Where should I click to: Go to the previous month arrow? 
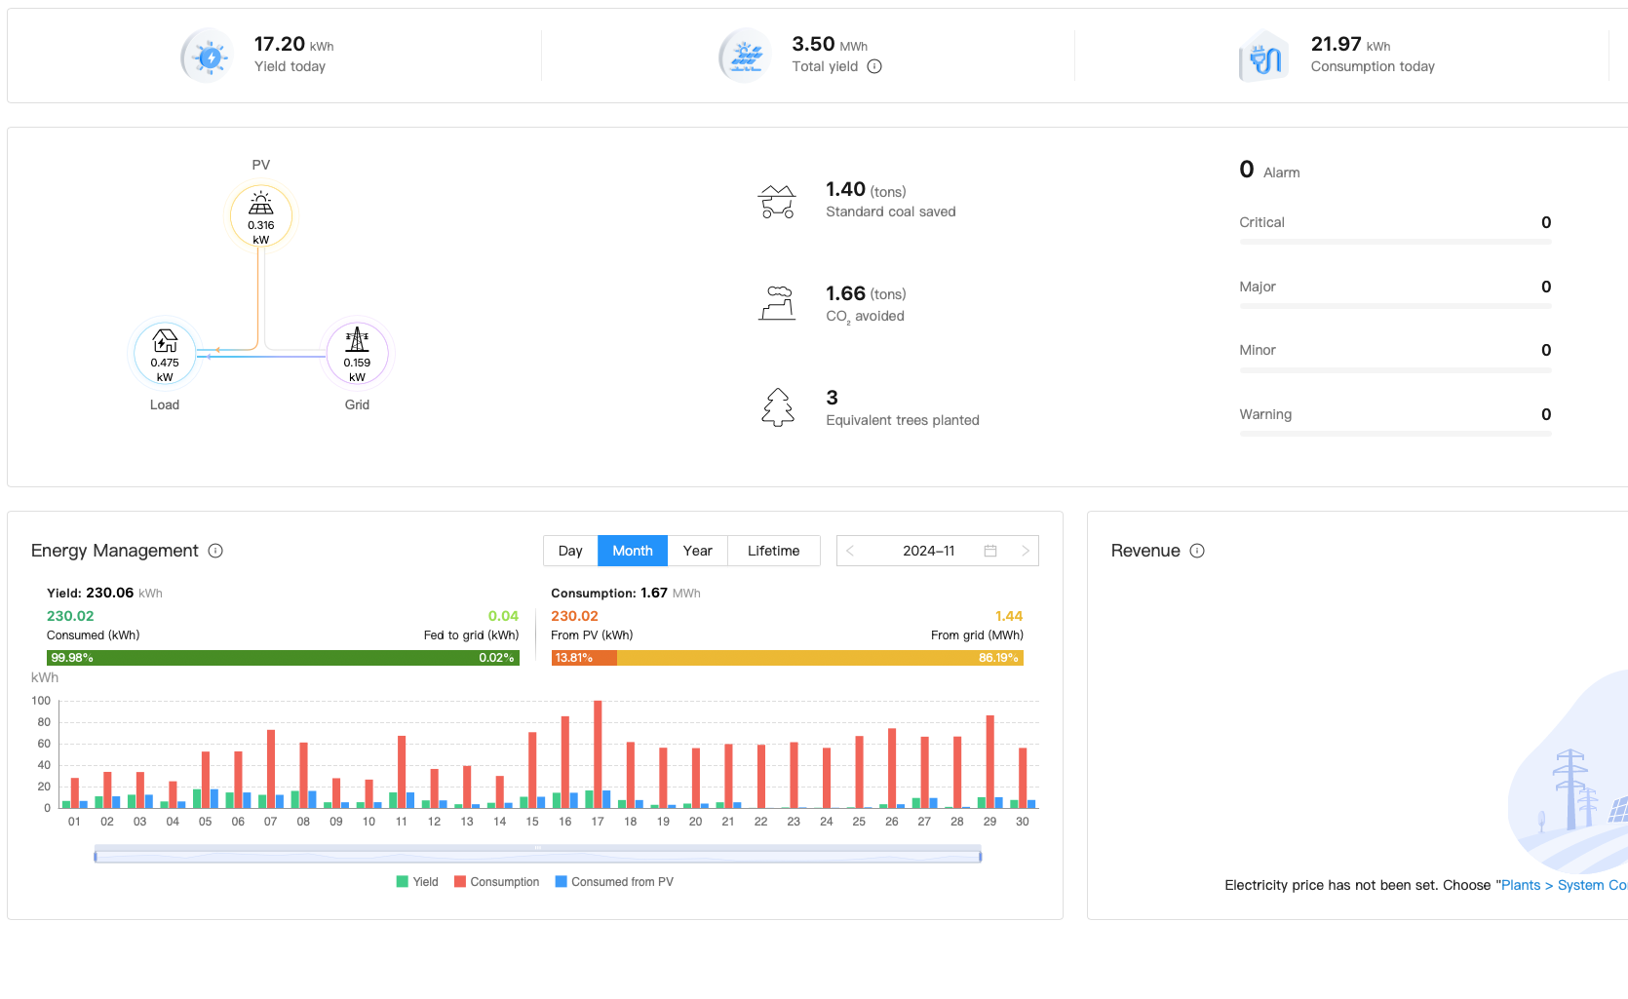[850, 551]
